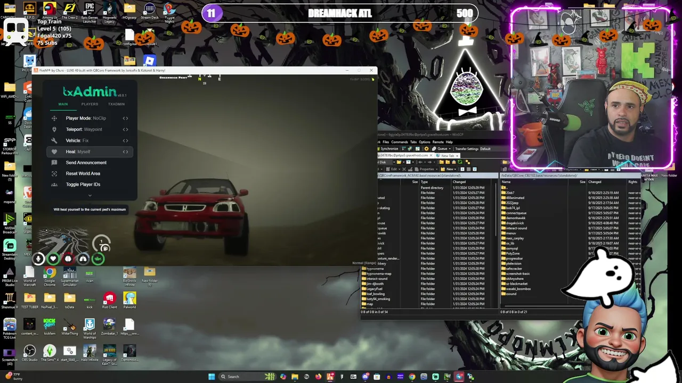Open the Google Chrome desktop shortcut
682x383 pixels.
click(50, 277)
